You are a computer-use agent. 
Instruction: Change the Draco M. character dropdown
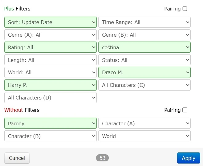tap(144, 72)
